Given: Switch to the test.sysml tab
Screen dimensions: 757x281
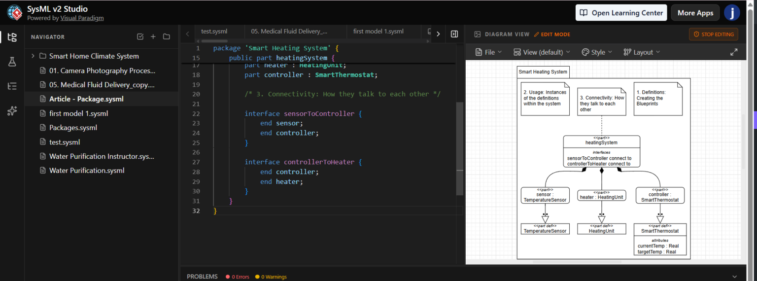Looking at the screenshot, I should coord(214,31).
